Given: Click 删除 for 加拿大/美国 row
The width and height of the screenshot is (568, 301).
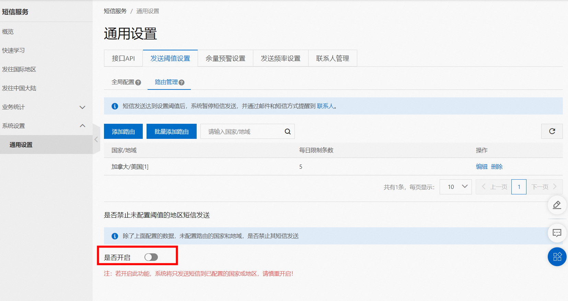Looking at the screenshot, I should [497, 167].
